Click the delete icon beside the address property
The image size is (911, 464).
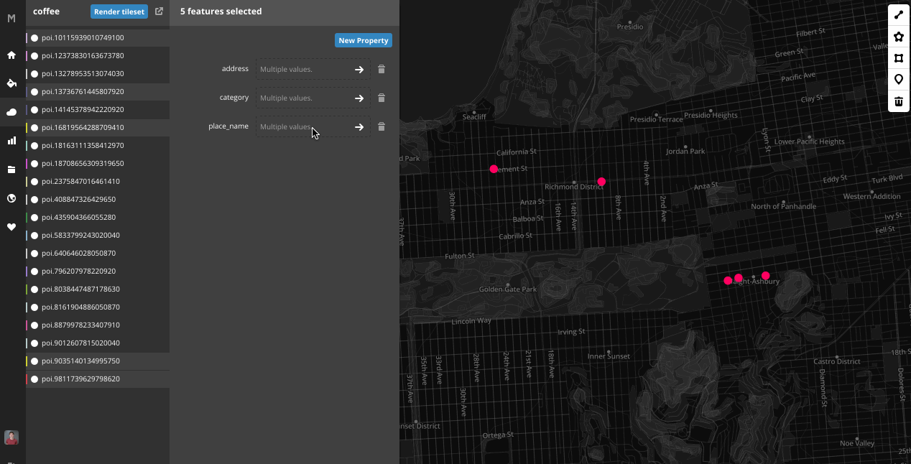[381, 69]
